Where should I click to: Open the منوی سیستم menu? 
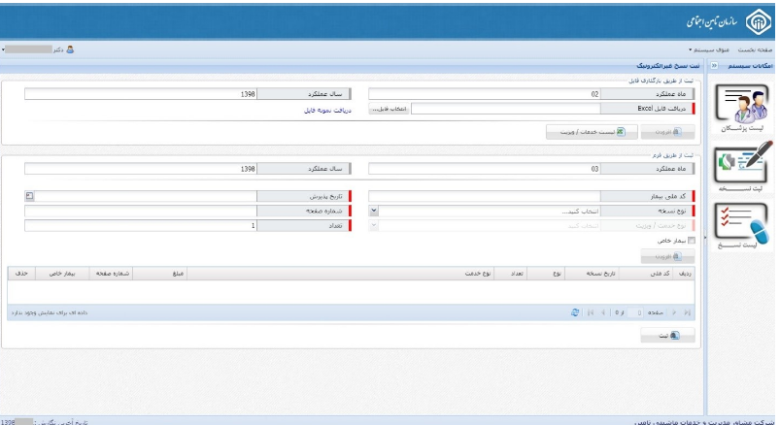click(x=709, y=49)
